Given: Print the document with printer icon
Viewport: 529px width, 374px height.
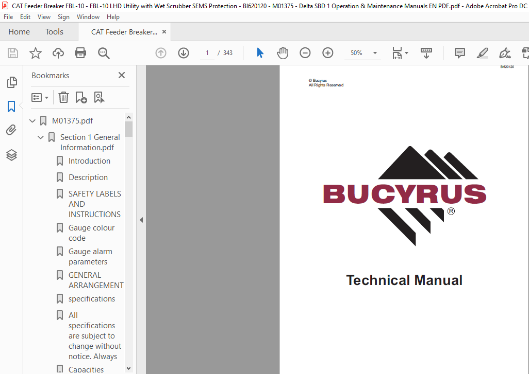Looking at the screenshot, I should (80, 53).
